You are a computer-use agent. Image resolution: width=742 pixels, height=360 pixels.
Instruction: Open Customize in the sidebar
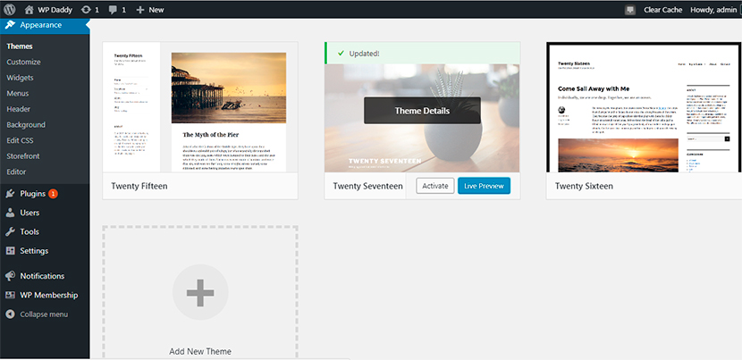point(23,62)
